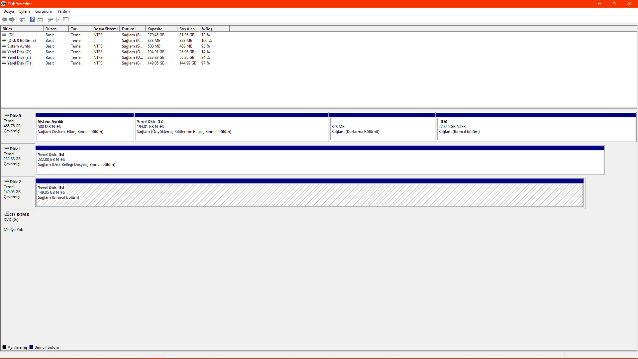Click the blue Birincil bölüm legend swatch
This screenshot has width=638, height=359.
[x=31, y=347]
